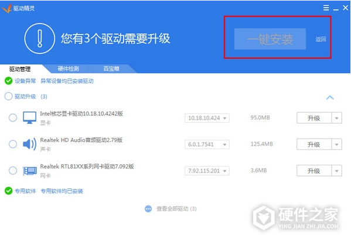This screenshot has height=246, width=351.
Task: Close the 驱动精灵 window
Action: 345,8
